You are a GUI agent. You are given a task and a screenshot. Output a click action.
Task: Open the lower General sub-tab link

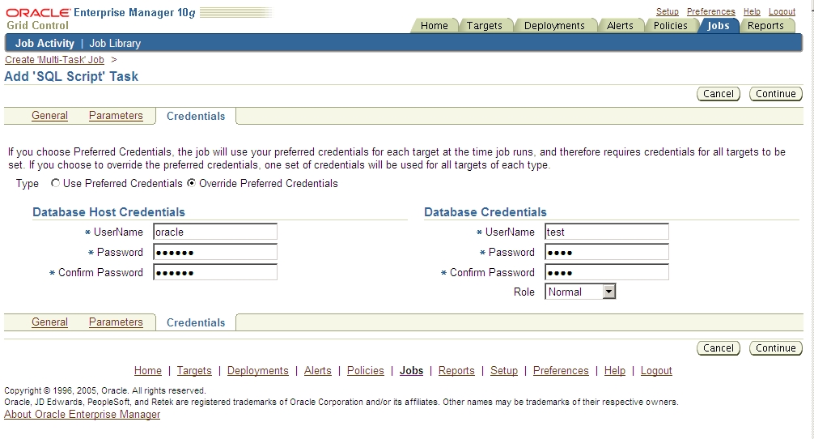(50, 322)
